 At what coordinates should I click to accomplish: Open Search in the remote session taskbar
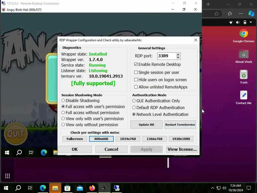(19, 153)
